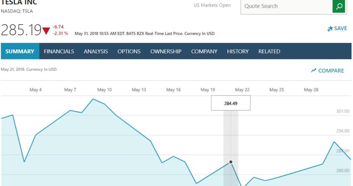353x186 pixels.
Task: Go to the OPTIONS tab
Action: pyautogui.click(x=129, y=51)
